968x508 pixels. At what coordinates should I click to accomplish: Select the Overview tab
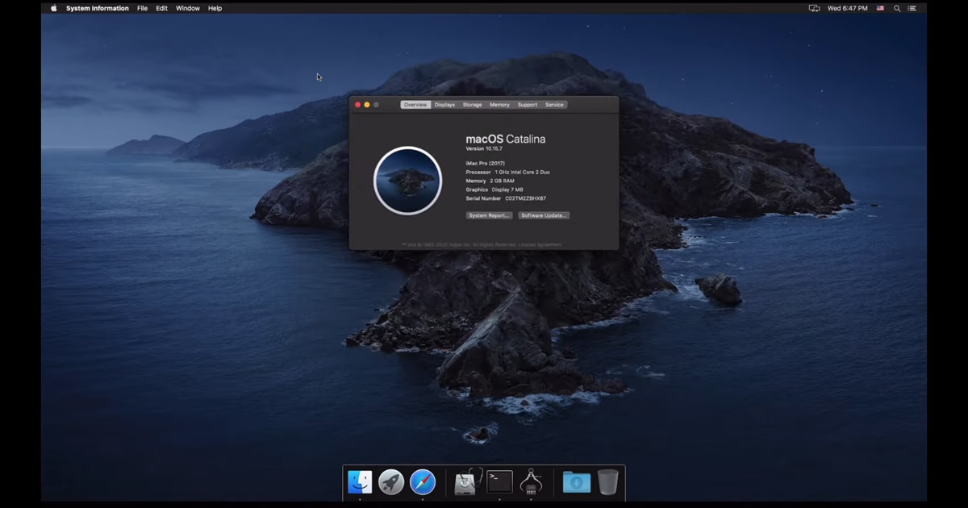pos(415,105)
